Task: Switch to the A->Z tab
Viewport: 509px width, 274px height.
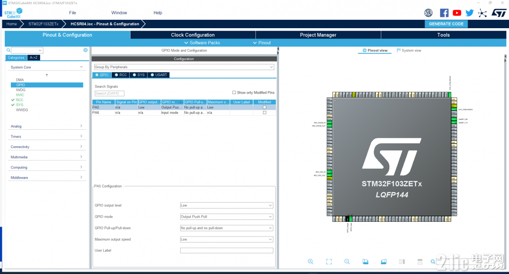Action: coord(33,58)
